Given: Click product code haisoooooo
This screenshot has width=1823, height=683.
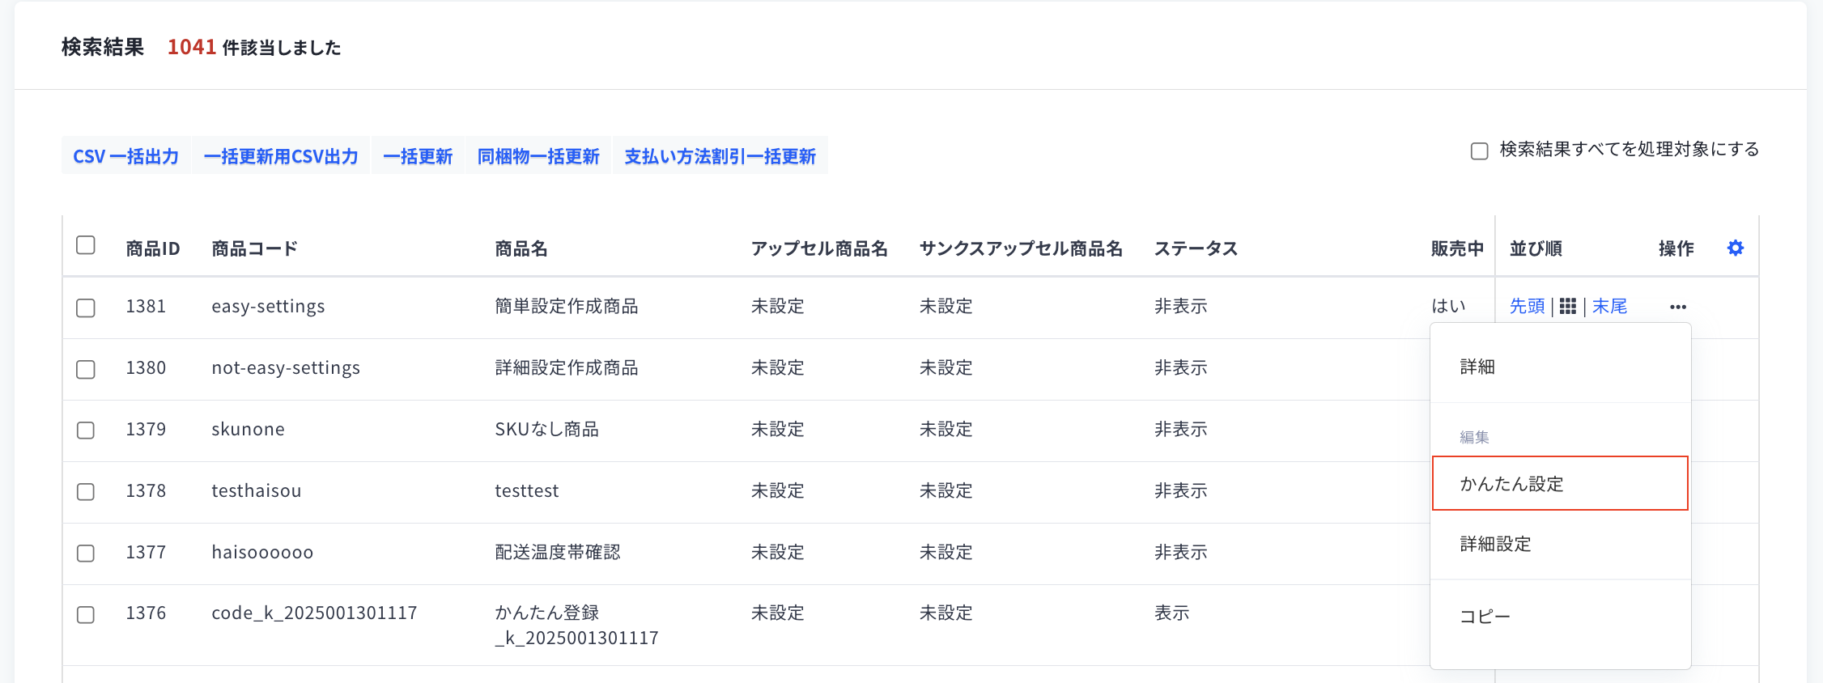Looking at the screenshot, I should [x=262, y=552].
